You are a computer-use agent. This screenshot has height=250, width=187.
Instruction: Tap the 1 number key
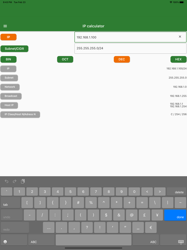pos(19,191)
